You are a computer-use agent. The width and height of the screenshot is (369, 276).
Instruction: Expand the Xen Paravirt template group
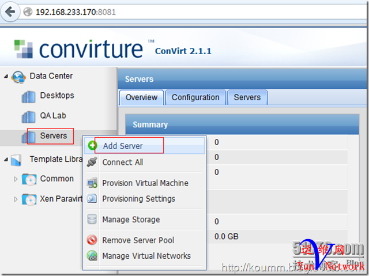(x=16, y=199)
